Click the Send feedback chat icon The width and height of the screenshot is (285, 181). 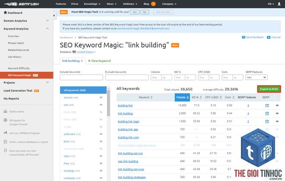click(x=244, y=37)
